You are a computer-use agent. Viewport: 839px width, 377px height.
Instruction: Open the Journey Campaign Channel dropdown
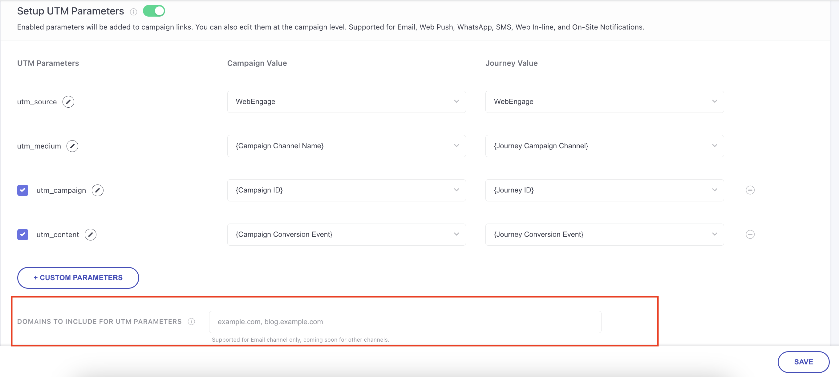tap(715, 146)
